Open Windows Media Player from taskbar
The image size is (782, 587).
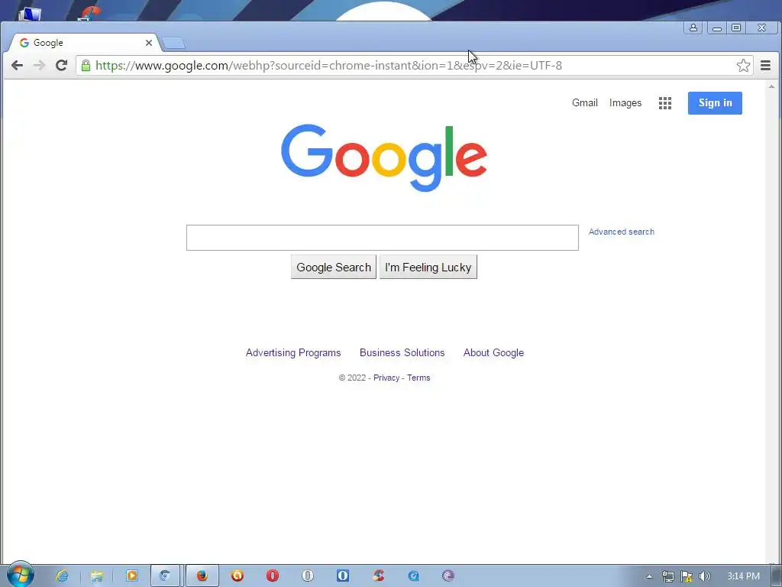pyautogui.click(x=131, y=576)
